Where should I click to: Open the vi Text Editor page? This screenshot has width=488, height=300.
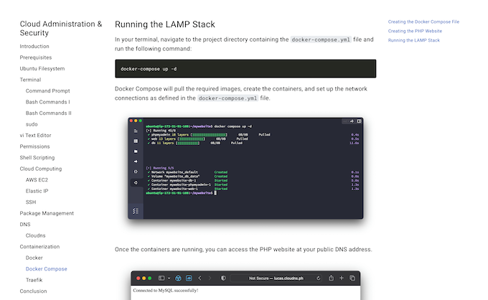(35, 136)
